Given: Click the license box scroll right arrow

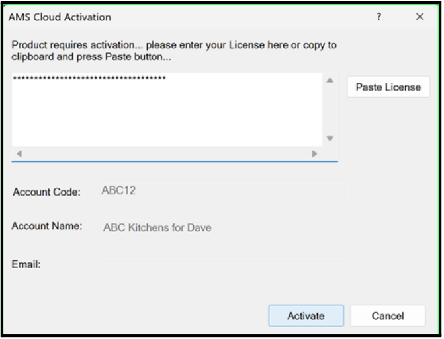Looking at the screenshot, I should click(x=314, y=153).
